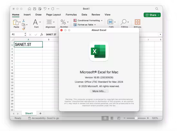Switch to Page Break Preview icon
Image resolution: width=177 pixels, height=131 pixels.
click(x=119, y=118)
